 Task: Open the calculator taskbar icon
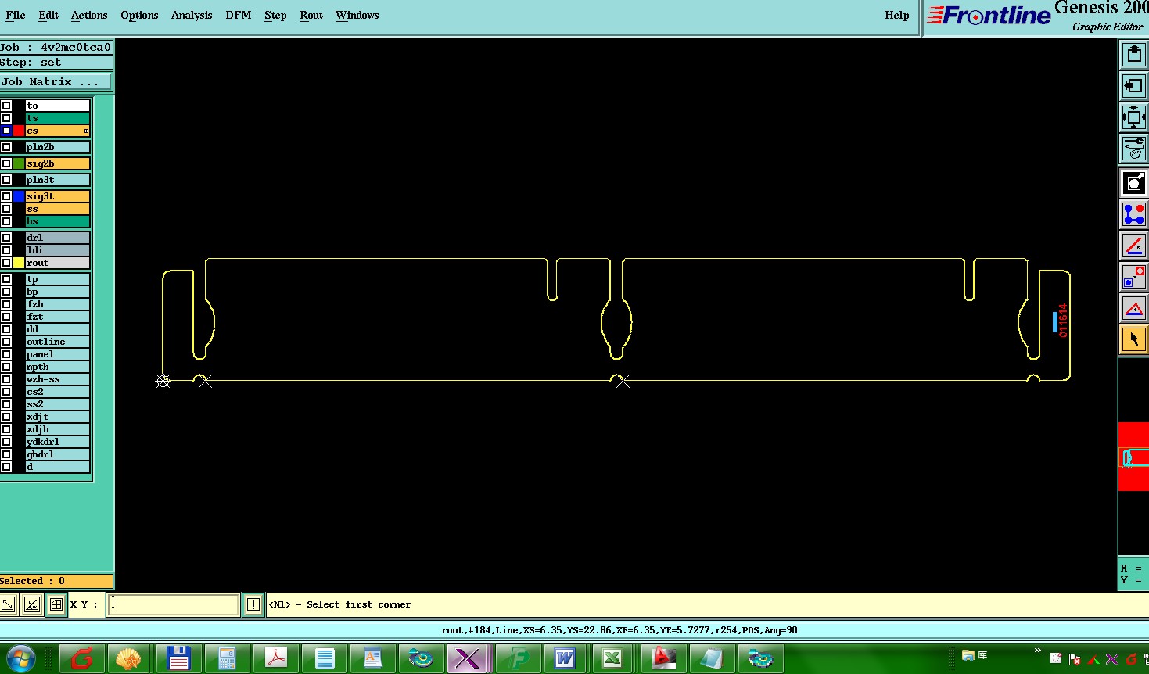pyautogui.click(x=227, y=658)
